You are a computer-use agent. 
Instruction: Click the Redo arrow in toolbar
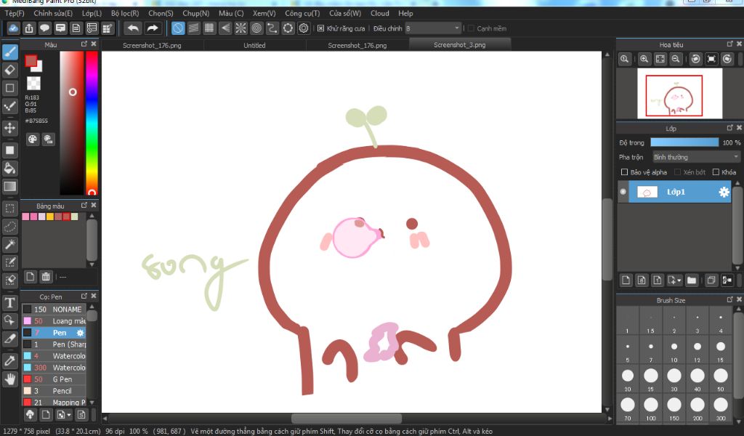pyautogui.click(x=153, y=28)
